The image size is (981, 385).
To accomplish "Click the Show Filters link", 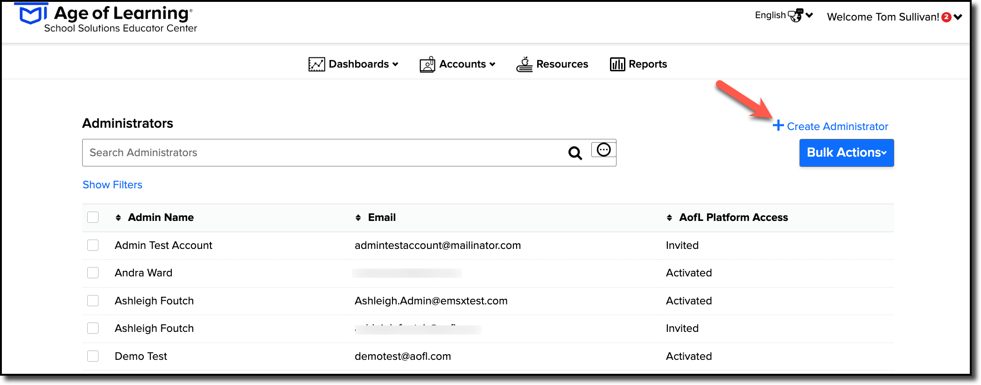I will click(112, 185).
